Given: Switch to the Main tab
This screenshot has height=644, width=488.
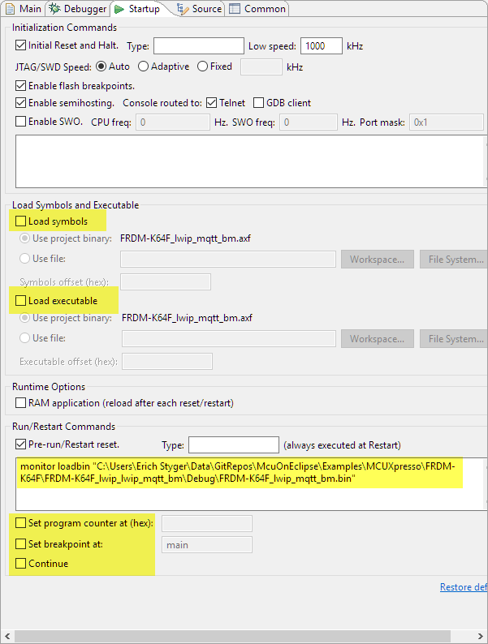Looking at the screenshot, I should point(24,9).
